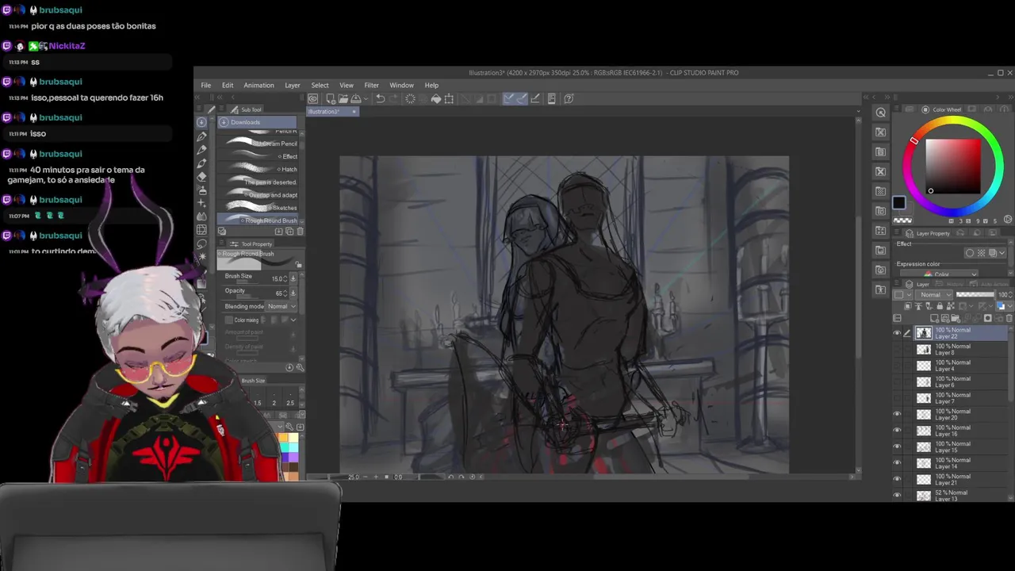Open the Brush Size dynamics button
Screen dimensions: 1015x571
click(293, 278)
